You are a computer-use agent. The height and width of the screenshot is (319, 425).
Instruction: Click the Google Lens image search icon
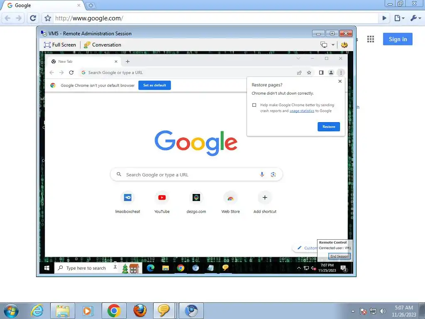tap(273, 174)
